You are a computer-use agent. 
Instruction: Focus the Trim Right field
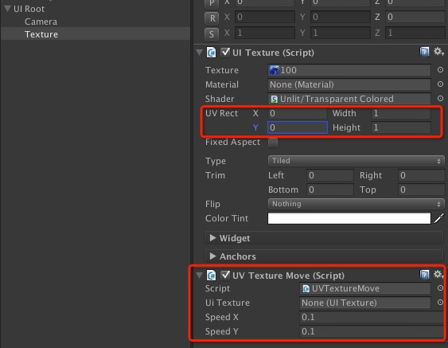click(x=422, y=175)
